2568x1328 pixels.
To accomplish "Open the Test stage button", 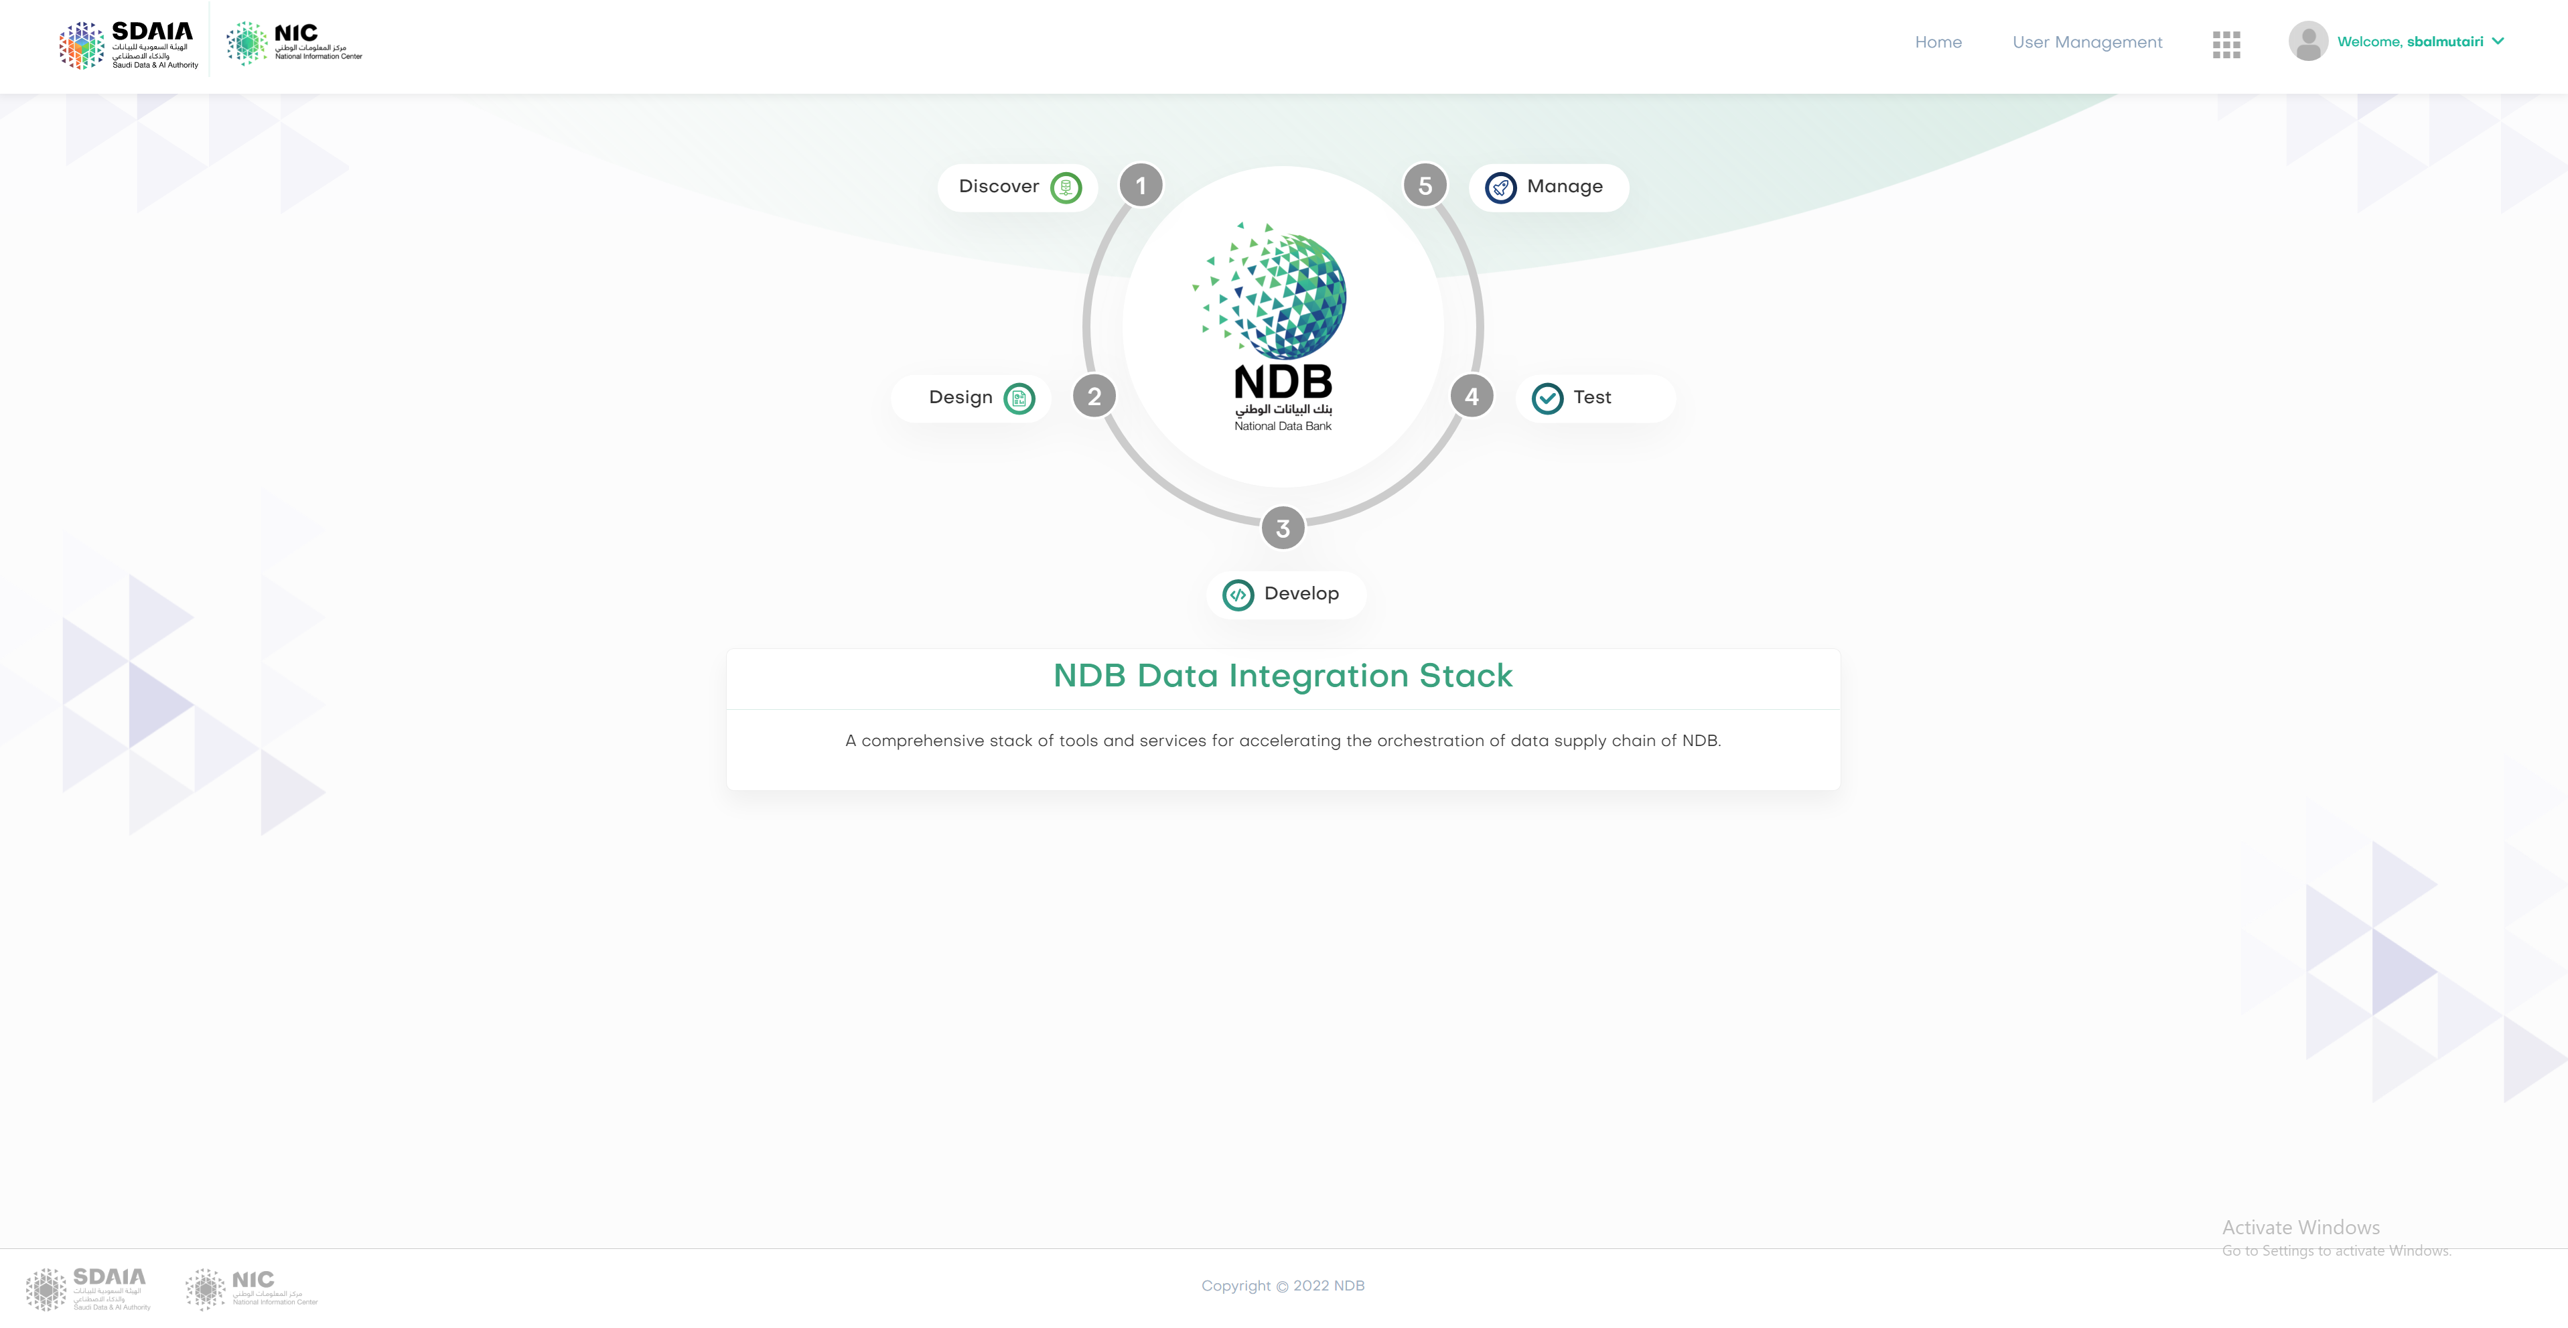I will coord(1595,398).
